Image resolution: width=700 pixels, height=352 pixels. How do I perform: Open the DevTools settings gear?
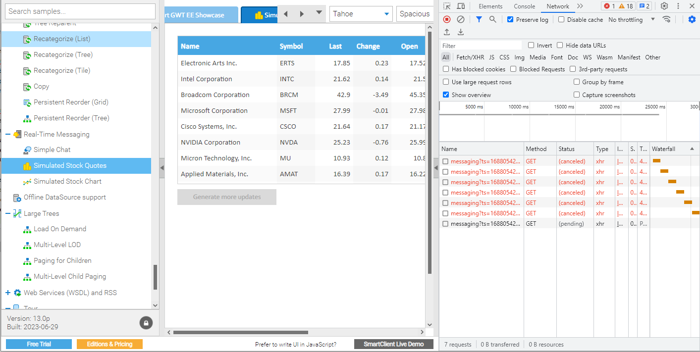(664, 6)
